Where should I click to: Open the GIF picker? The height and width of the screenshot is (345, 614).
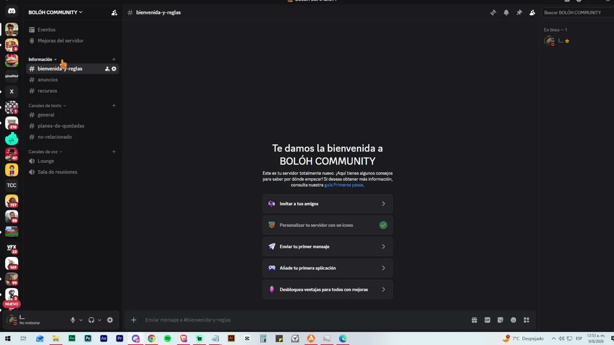(x=487, y=320)
